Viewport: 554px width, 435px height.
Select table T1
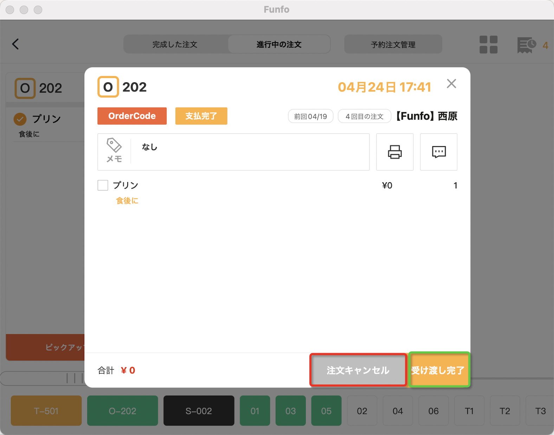point(469,411)
